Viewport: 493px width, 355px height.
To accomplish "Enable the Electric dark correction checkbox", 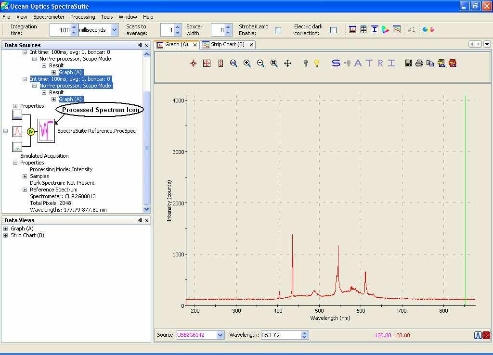I will (x=333, y=30).
